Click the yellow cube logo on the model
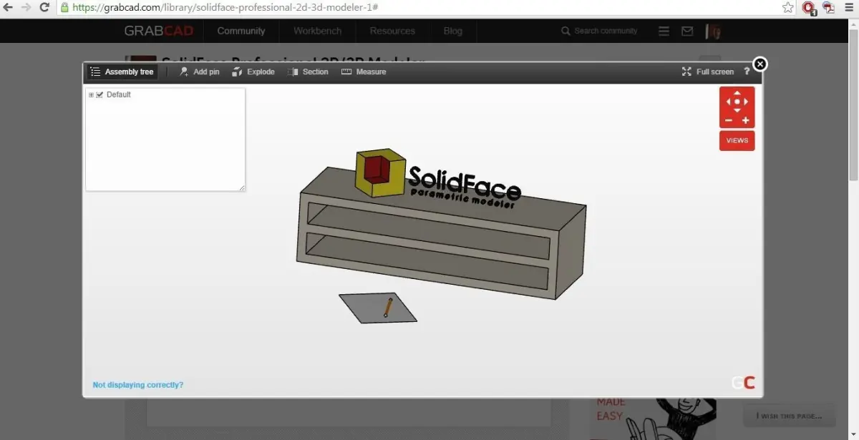This screenshot has height=440, width=859. click(x=380, y=172)
